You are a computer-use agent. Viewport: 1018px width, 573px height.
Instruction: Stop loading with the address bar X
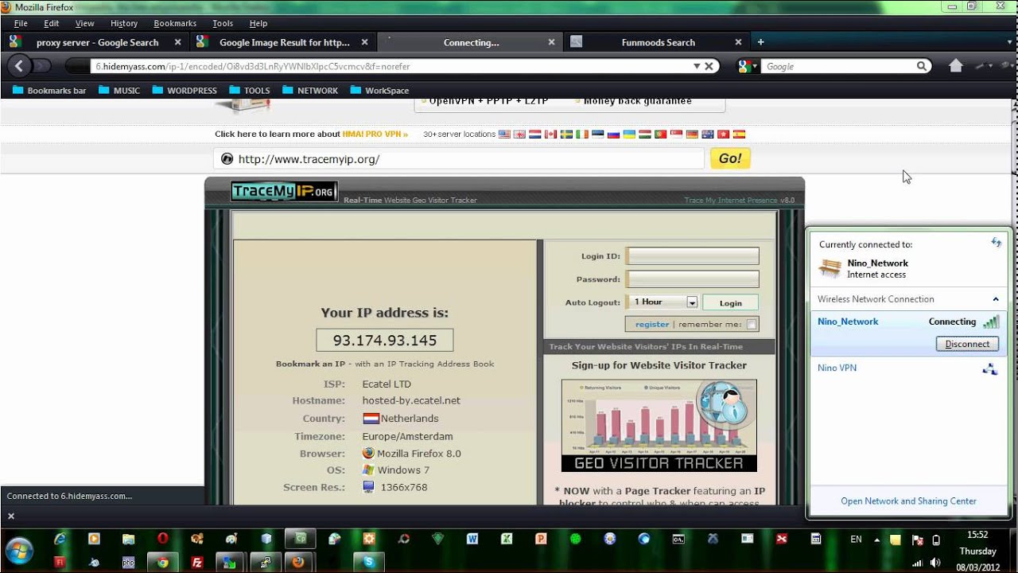point(709,66)
